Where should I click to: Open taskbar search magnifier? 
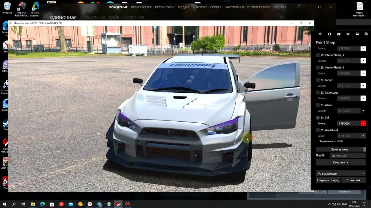pos(14,204)
